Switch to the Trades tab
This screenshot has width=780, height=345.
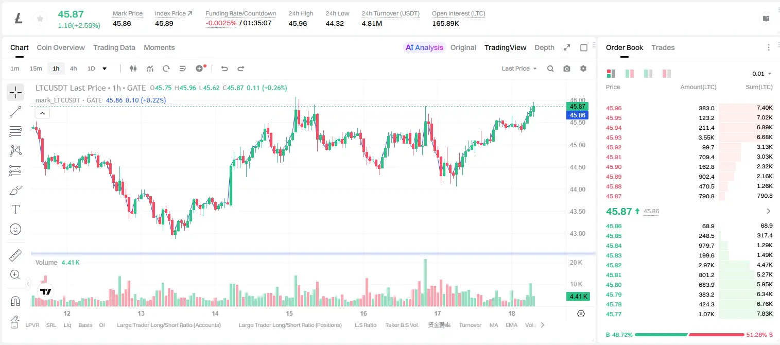[663, 47]
